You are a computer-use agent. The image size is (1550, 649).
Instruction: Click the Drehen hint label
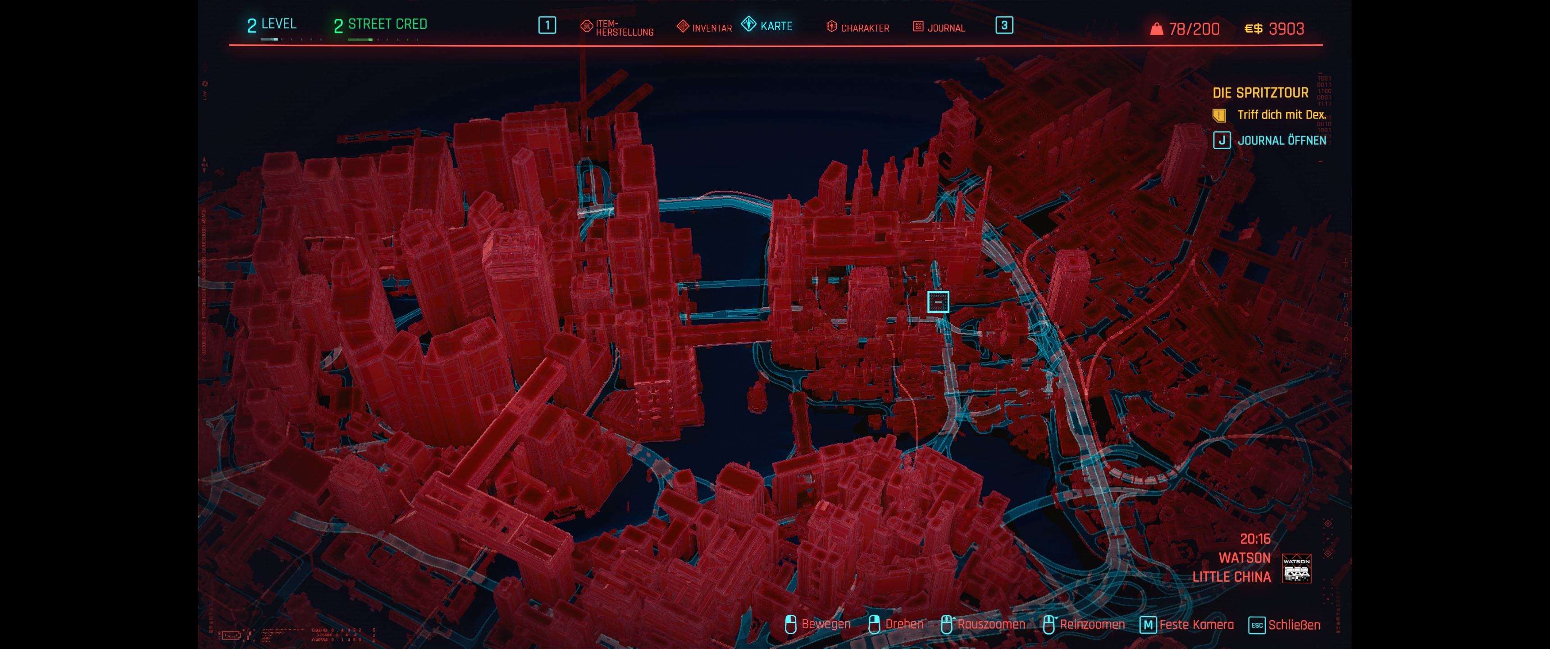click(904, 624)
